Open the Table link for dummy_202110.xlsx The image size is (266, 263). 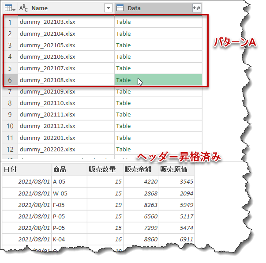(x=124, y=103)
